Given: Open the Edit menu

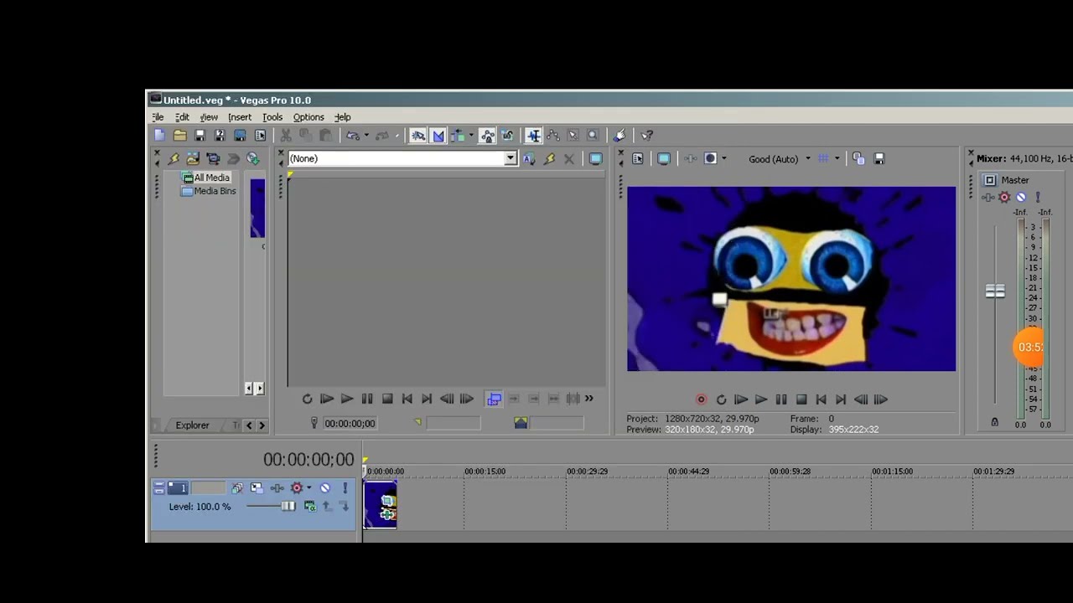Looking at the screenshot, I should [182, 117].
